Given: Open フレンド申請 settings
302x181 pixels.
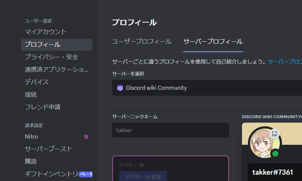Looking at the screenshot, I should click(x=42, y=107).
